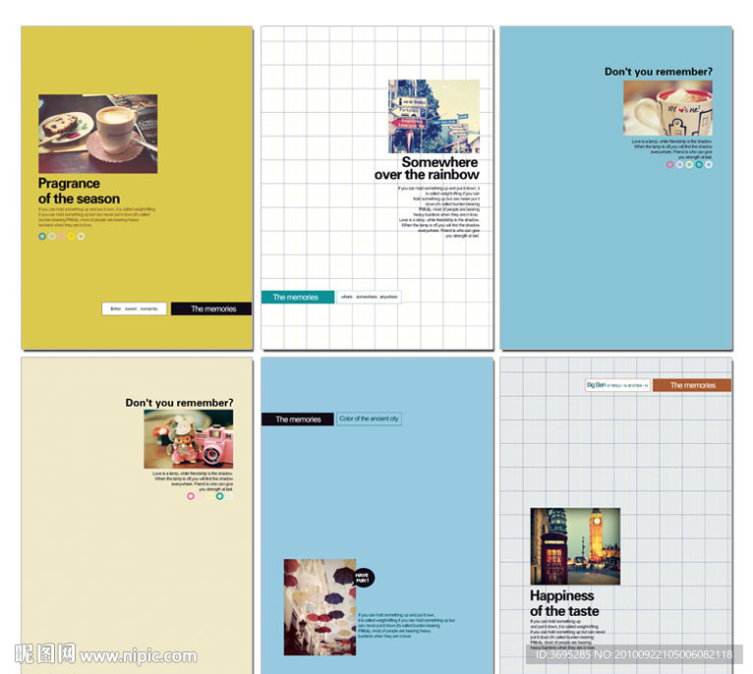The width and height of the screenshot is (753, 674).
Task: Click the 'Big Ben' white tag
Action: click(x=617, y=385)
